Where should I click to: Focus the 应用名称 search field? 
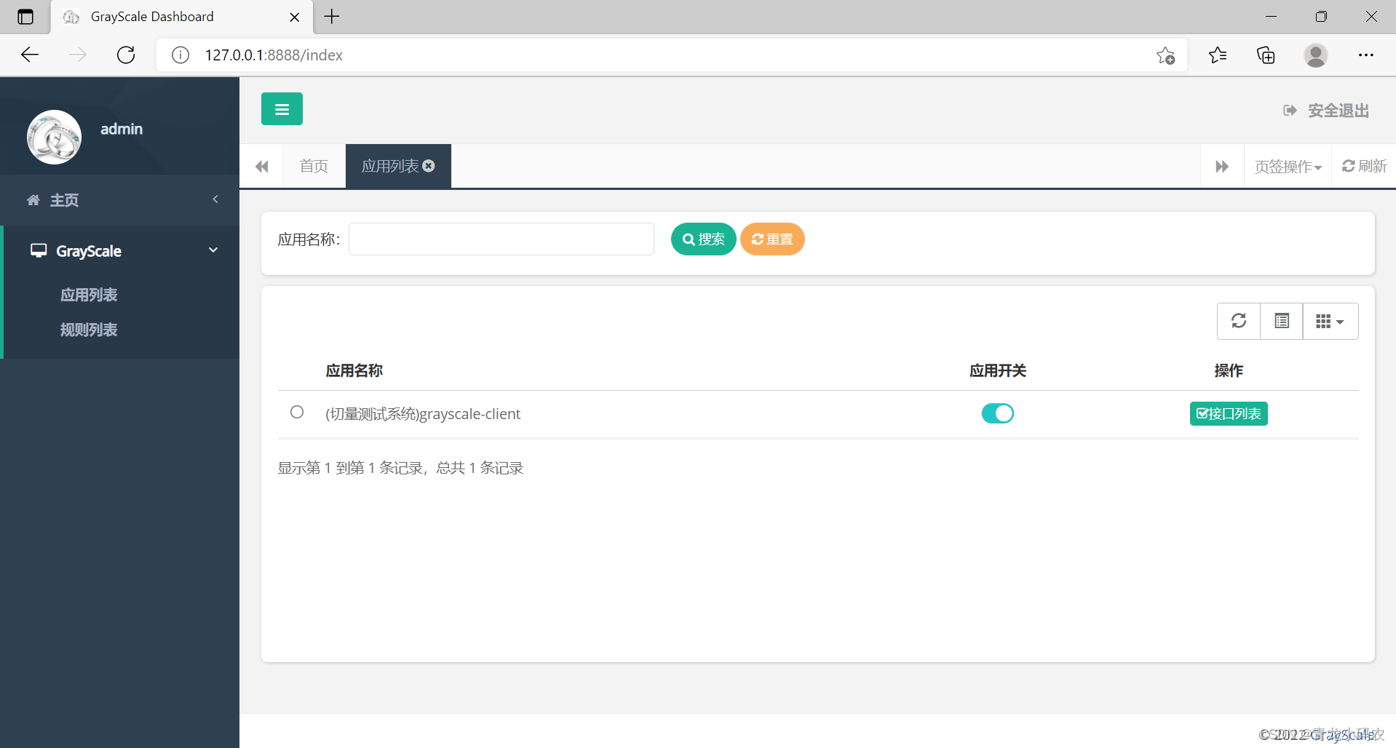[x=501, y=239]
